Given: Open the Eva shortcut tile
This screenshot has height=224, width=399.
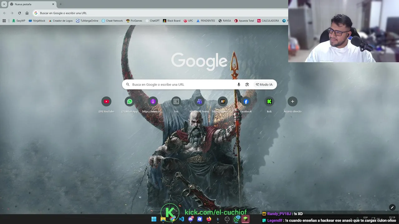Looking at the screenshot, I should [x=176, y=105].
